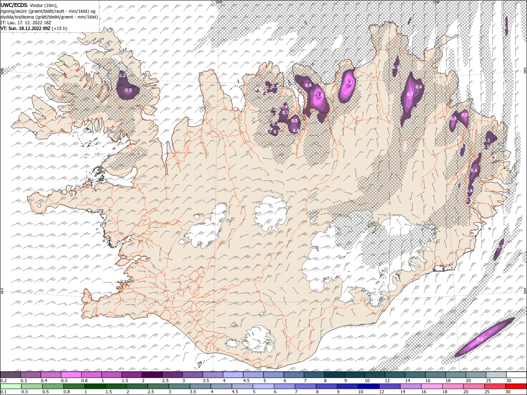
Task: Click the 0.2 value in the Westfjords snow patch
Action: coord(122,75)
